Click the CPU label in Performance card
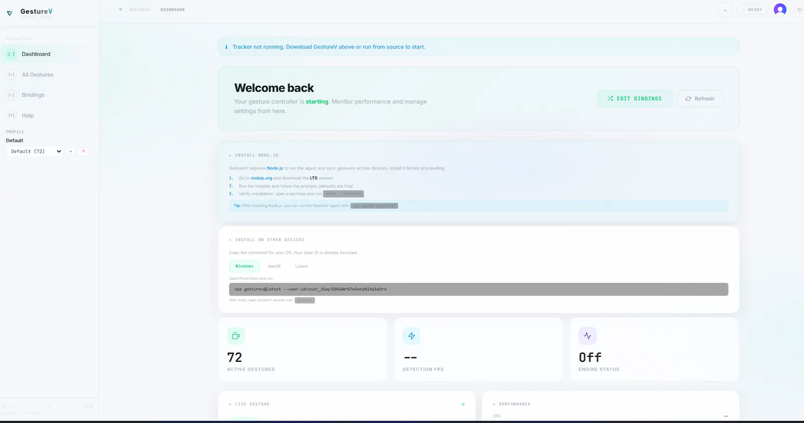 click(x=496, y=416)
